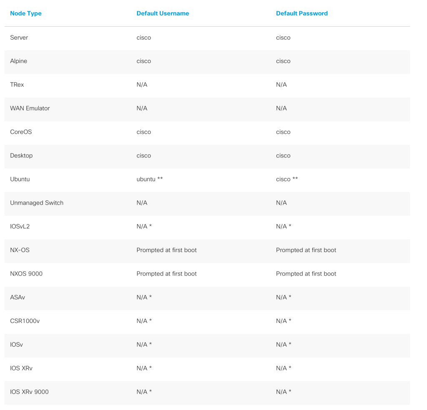Select the IOSv node type cell
The height and width of the screenshot is (410, 427).
click(16, 345)
